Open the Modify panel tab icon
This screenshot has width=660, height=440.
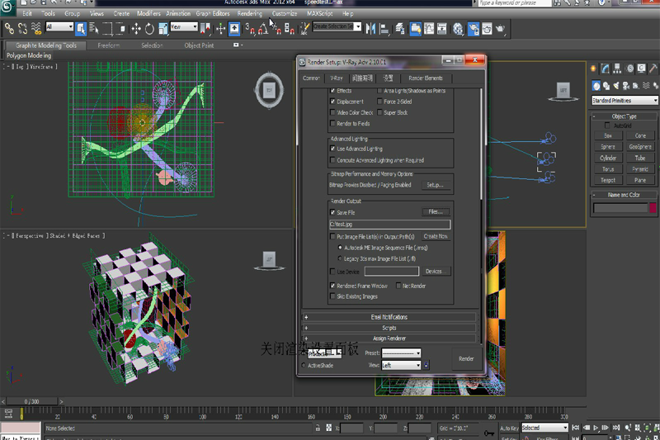coord(606,68)
